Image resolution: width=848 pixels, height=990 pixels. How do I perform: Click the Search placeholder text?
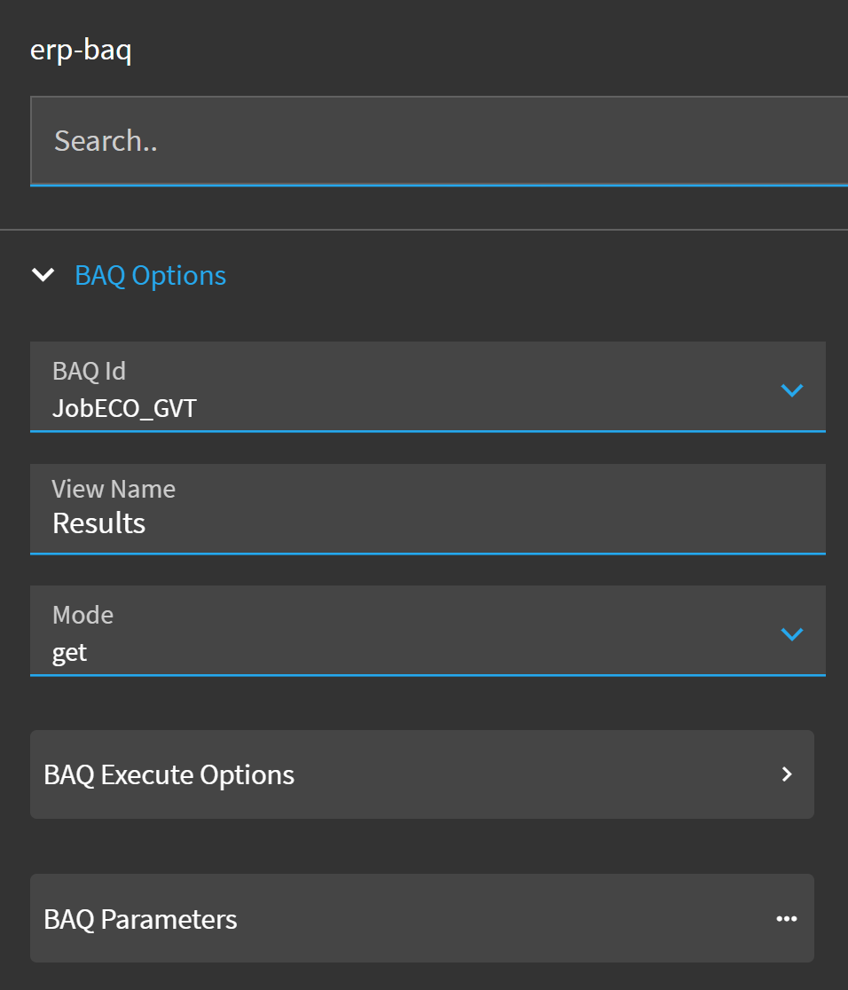[106, 140]
